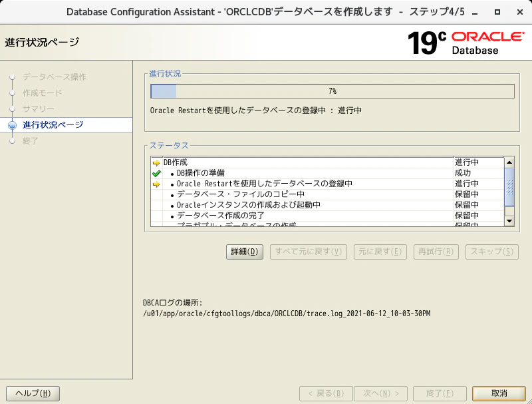This screenshot has width=532, height=404.
Task: Click the 再試行(R) retry button
Action: pos(436,252)
